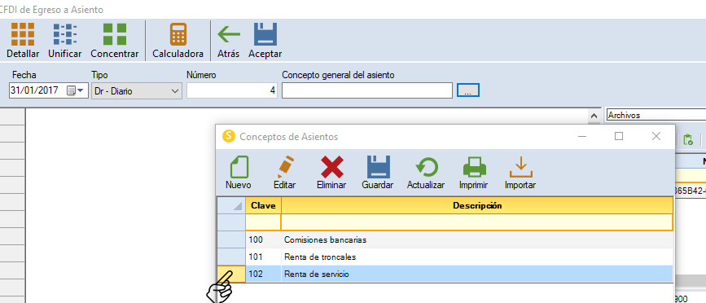
Task: Click the Detallar grid icon
Action: coord(23,34)
